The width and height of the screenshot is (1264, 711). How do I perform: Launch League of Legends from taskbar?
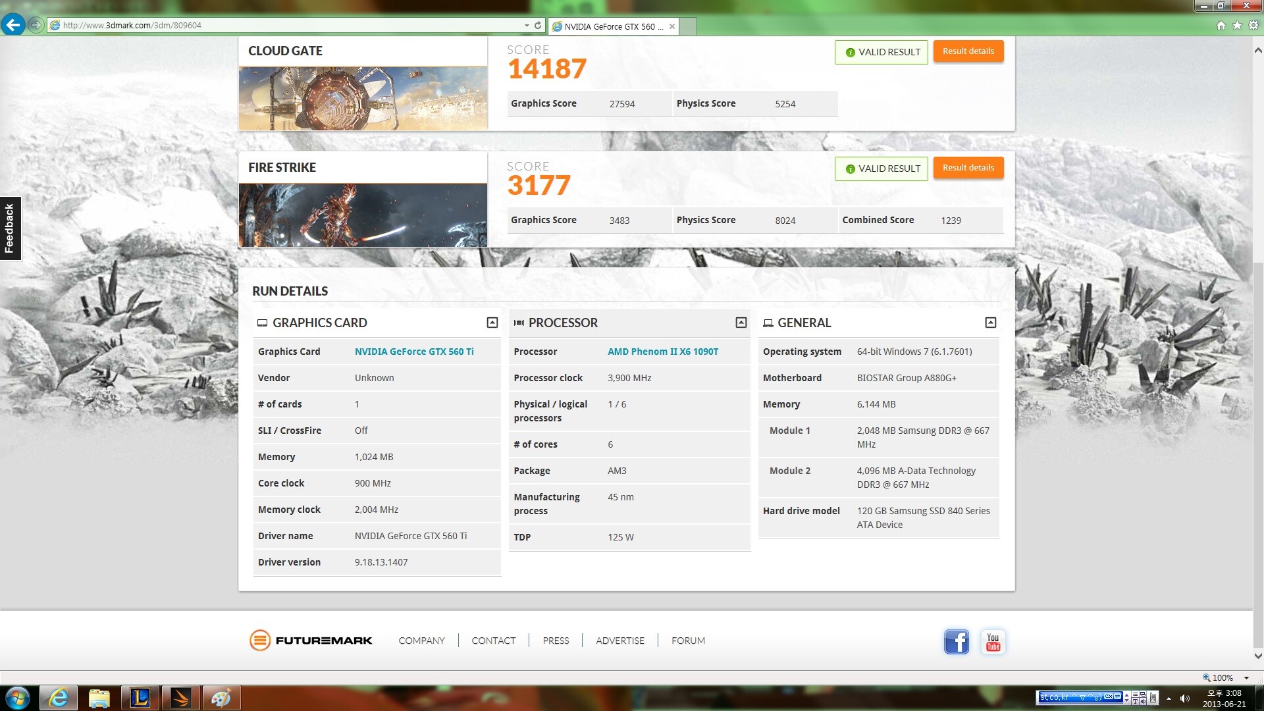pyautogui.click(x=140, y=698)
